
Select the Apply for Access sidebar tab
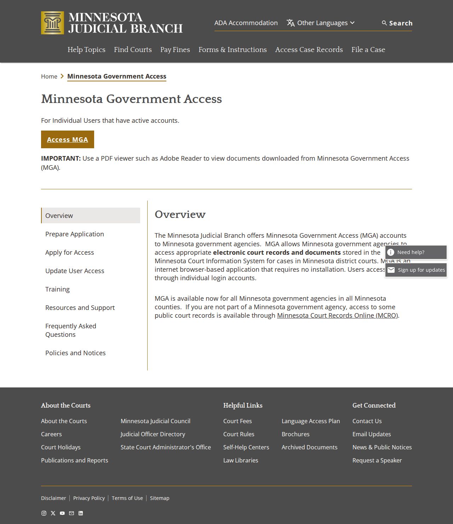pos(91,252)
